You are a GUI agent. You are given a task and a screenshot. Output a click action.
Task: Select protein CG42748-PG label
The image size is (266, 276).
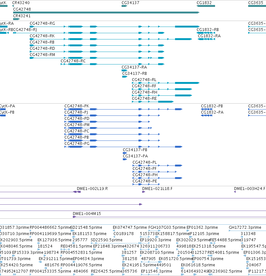click(77, 143)
